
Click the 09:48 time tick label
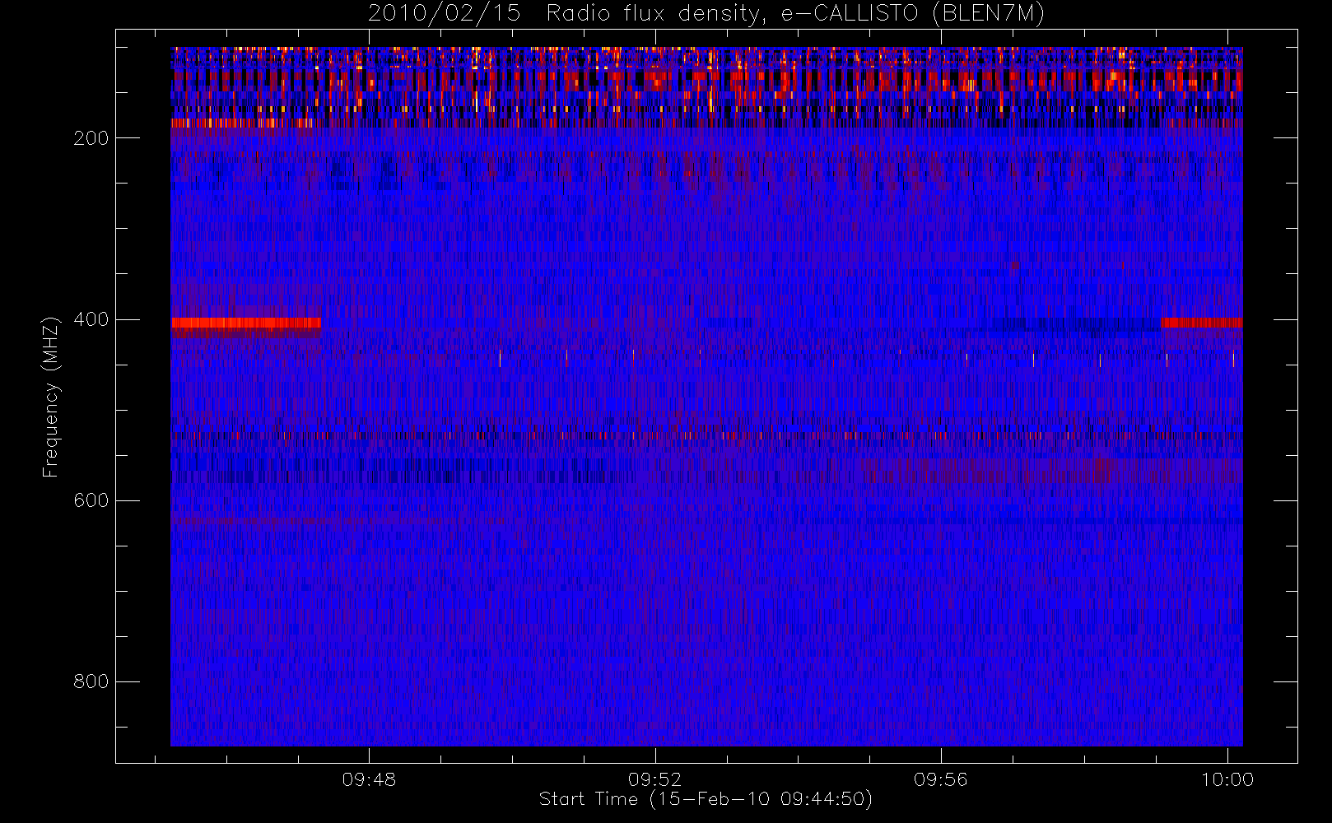click(369, 779)
